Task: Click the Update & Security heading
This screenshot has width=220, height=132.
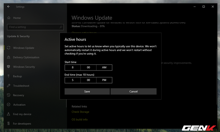Action: tap(18, 36)
